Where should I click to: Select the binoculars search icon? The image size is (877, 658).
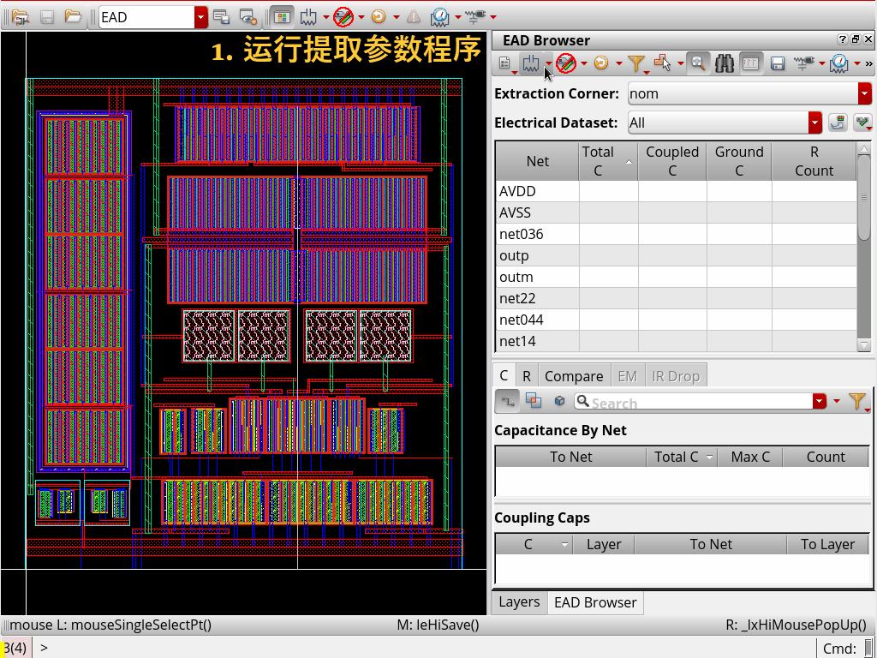coord(725,63)
